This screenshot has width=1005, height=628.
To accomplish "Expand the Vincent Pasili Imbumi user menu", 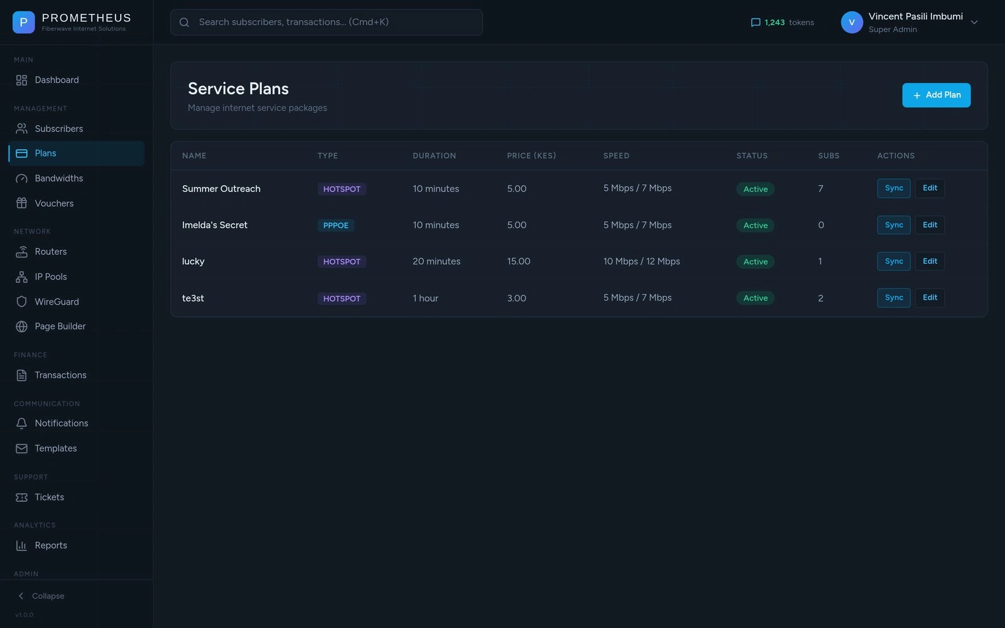I will (974, 23).
